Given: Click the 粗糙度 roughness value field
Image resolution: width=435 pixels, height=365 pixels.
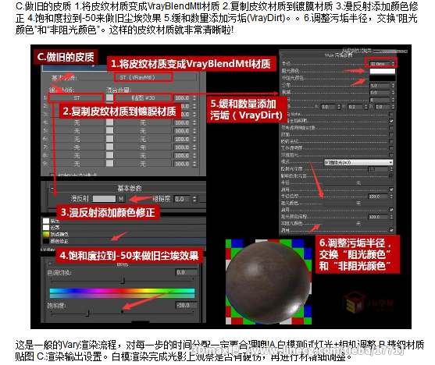Looking at the screenshot, I should pyautogui.click(x=183, y=199).
